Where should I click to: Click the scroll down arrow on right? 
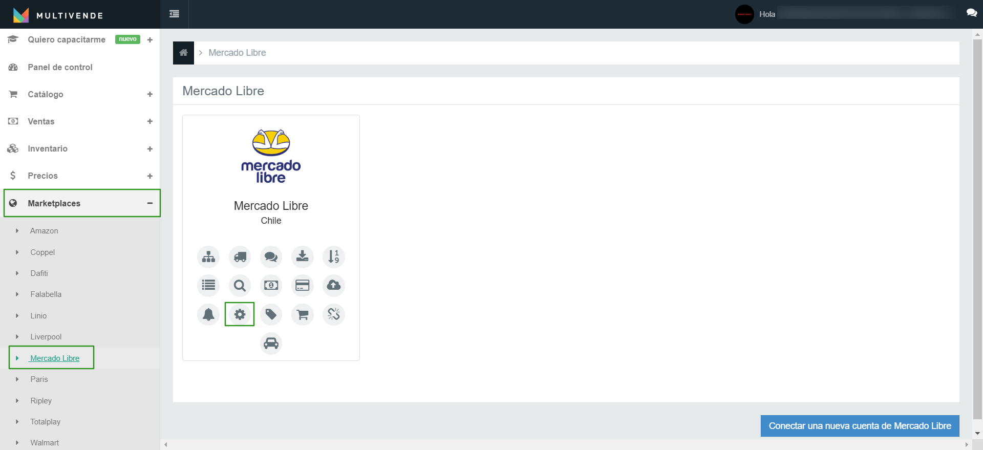click(977, 433)
